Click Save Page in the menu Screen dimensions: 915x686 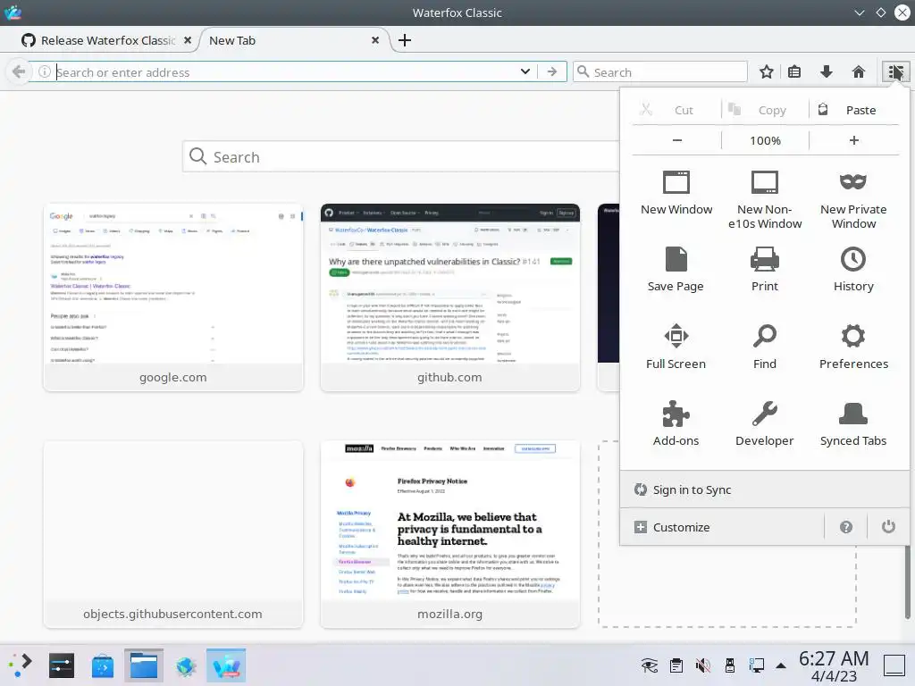click(676, 270)
